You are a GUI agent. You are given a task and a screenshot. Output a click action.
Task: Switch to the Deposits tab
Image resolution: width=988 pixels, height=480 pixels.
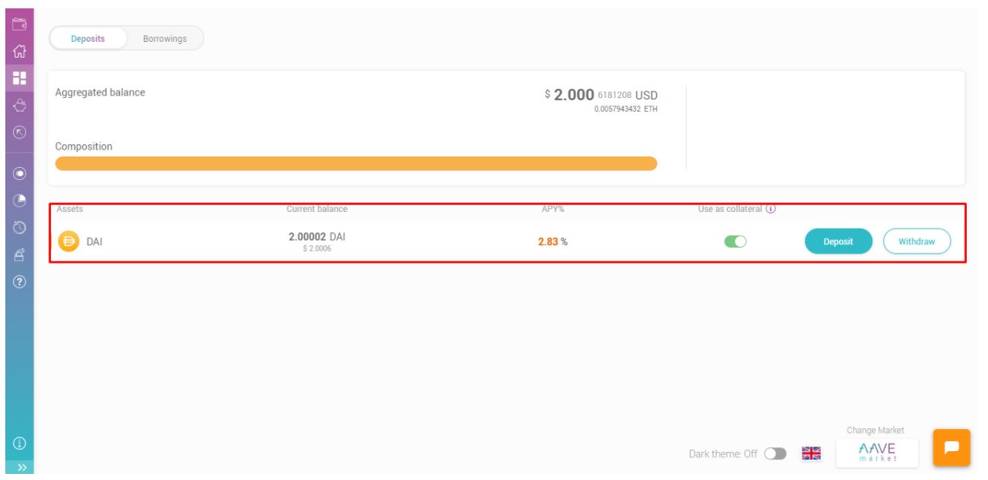click(87, 39)
